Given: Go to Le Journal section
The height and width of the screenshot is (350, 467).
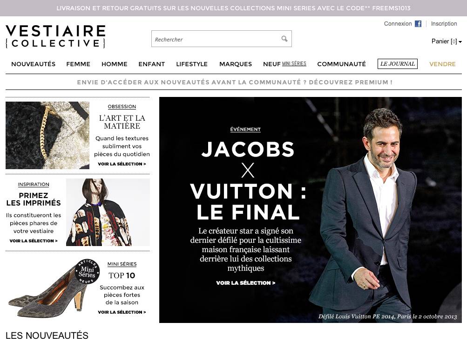Looking at the screenshot, I should point(398,64).
